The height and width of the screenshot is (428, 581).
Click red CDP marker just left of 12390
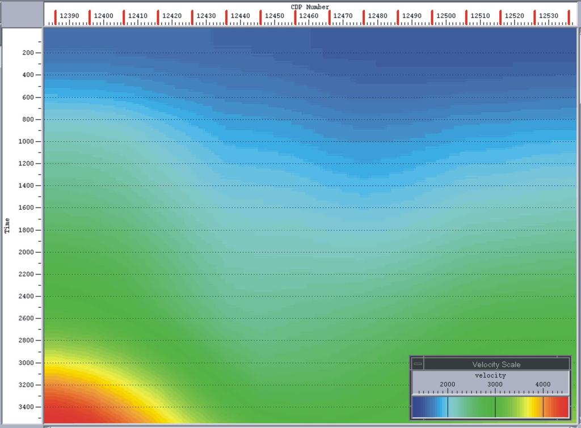coord(56,18)
